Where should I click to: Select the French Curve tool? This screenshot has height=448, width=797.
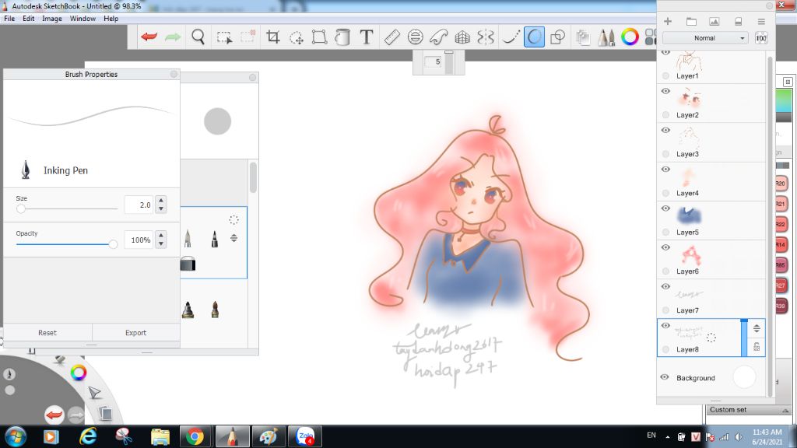[439, 37]
